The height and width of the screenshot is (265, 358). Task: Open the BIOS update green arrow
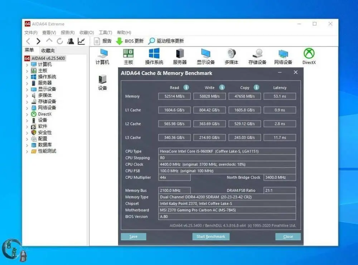coord(119,41)
